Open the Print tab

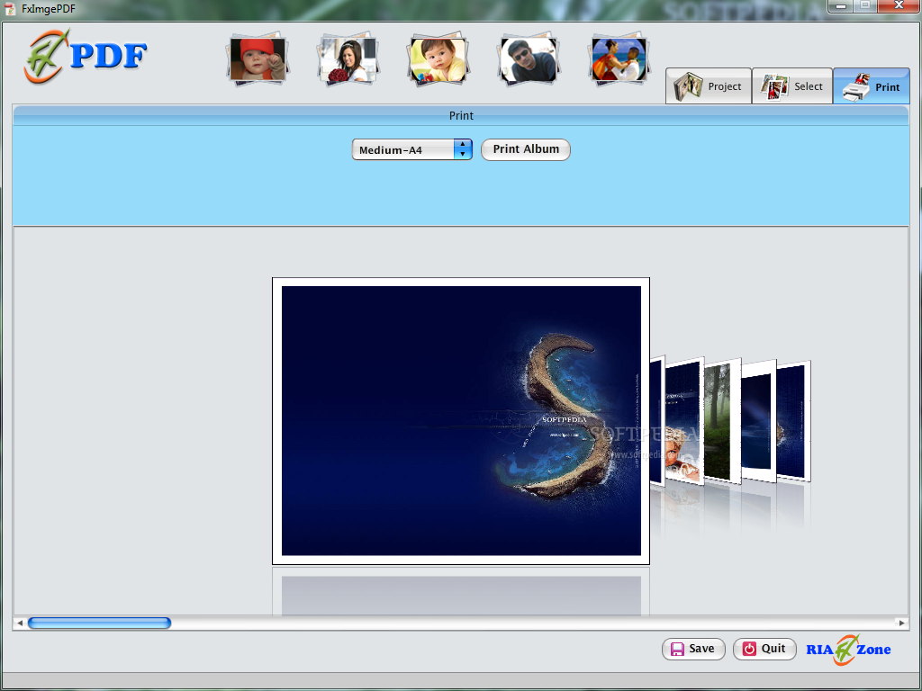click(x=872, y=86)
